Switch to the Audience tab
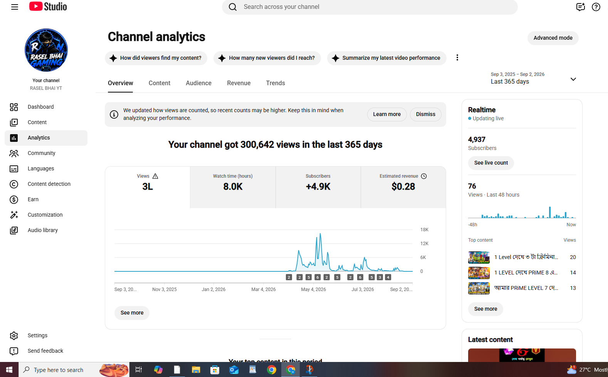The height and width of the screenshot is (377, 608). point(198,83)
